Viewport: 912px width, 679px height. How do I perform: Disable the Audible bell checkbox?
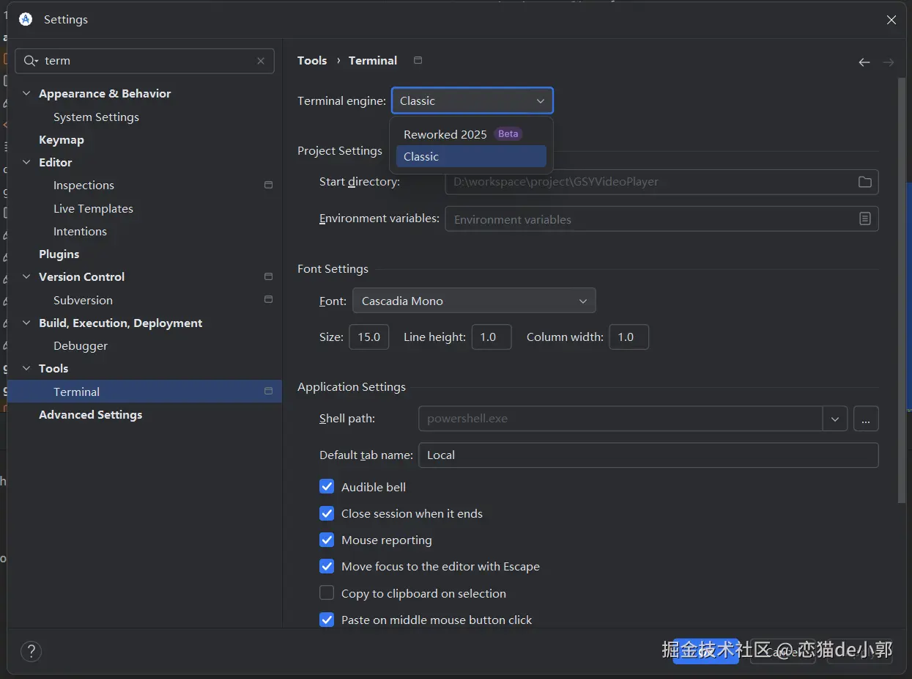pyautogui.click(x=327, y=487)
